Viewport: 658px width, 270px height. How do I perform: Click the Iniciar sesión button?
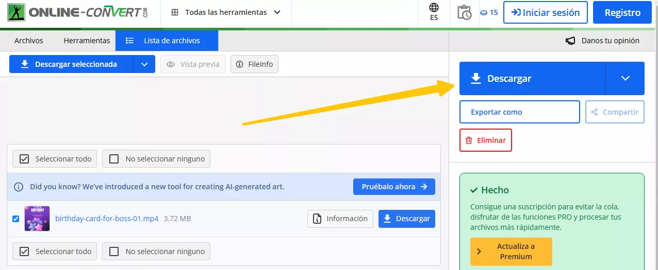(x=546, y=12)
